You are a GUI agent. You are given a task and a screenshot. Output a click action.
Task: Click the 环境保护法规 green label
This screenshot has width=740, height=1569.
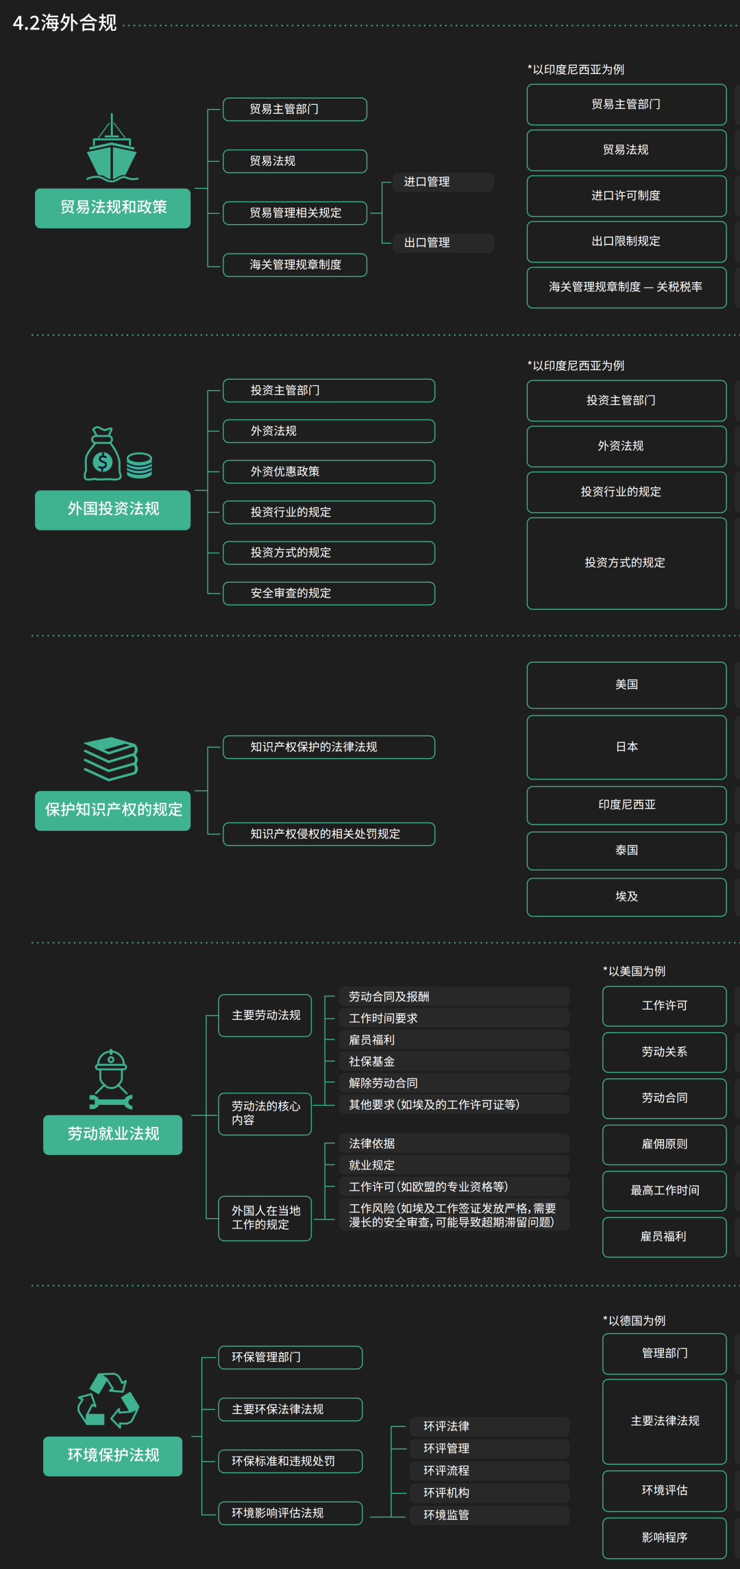(x=113, y=1456)
